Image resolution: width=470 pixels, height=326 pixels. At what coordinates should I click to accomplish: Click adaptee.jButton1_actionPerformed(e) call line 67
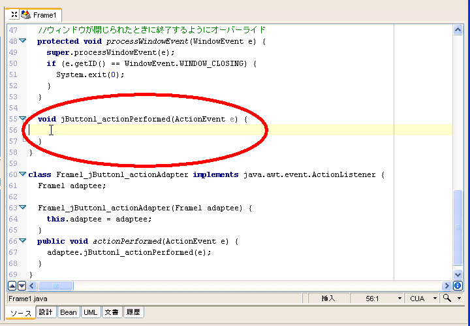[129, 252]
